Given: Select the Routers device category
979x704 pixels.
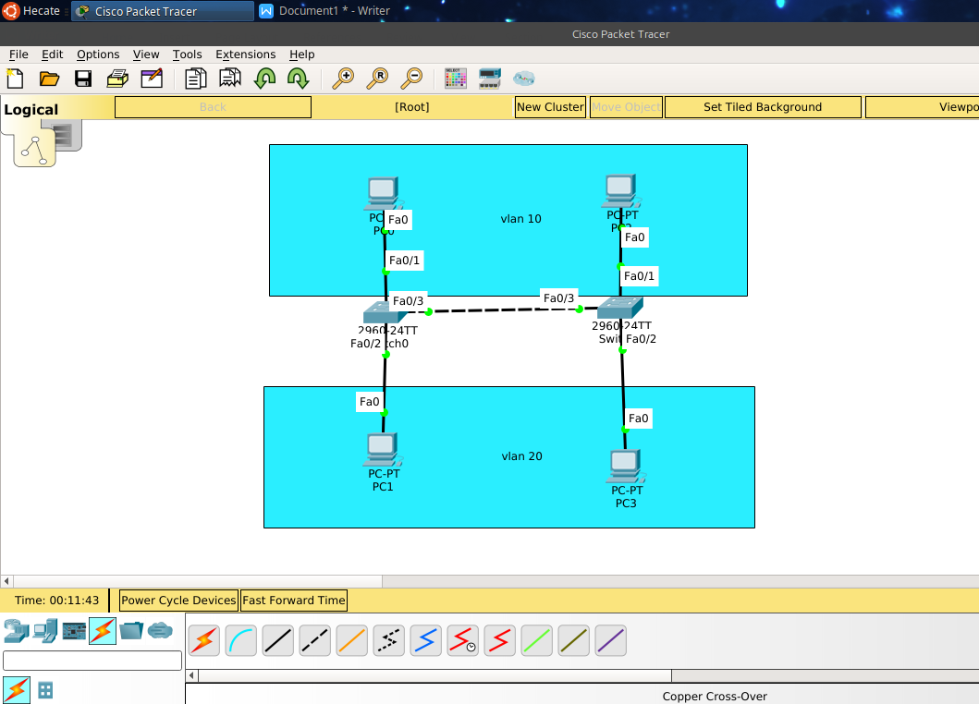Looking at the screenshot, I should [14, 632].
